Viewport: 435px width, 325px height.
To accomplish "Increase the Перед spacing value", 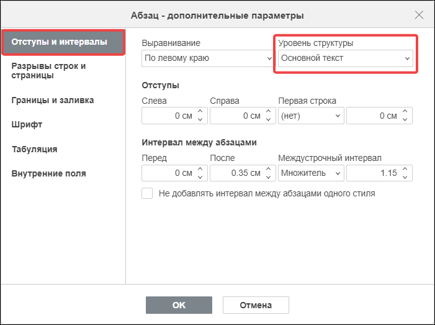I will point(200,169).
